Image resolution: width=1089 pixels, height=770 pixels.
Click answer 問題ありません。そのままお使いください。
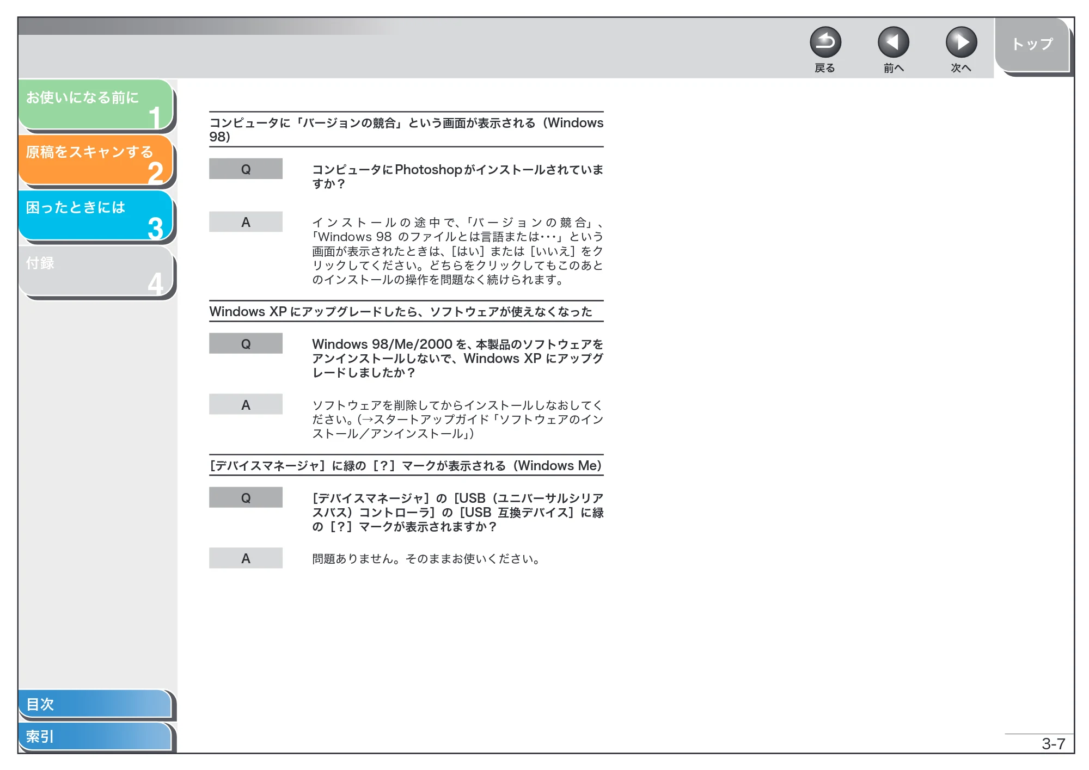426,559
